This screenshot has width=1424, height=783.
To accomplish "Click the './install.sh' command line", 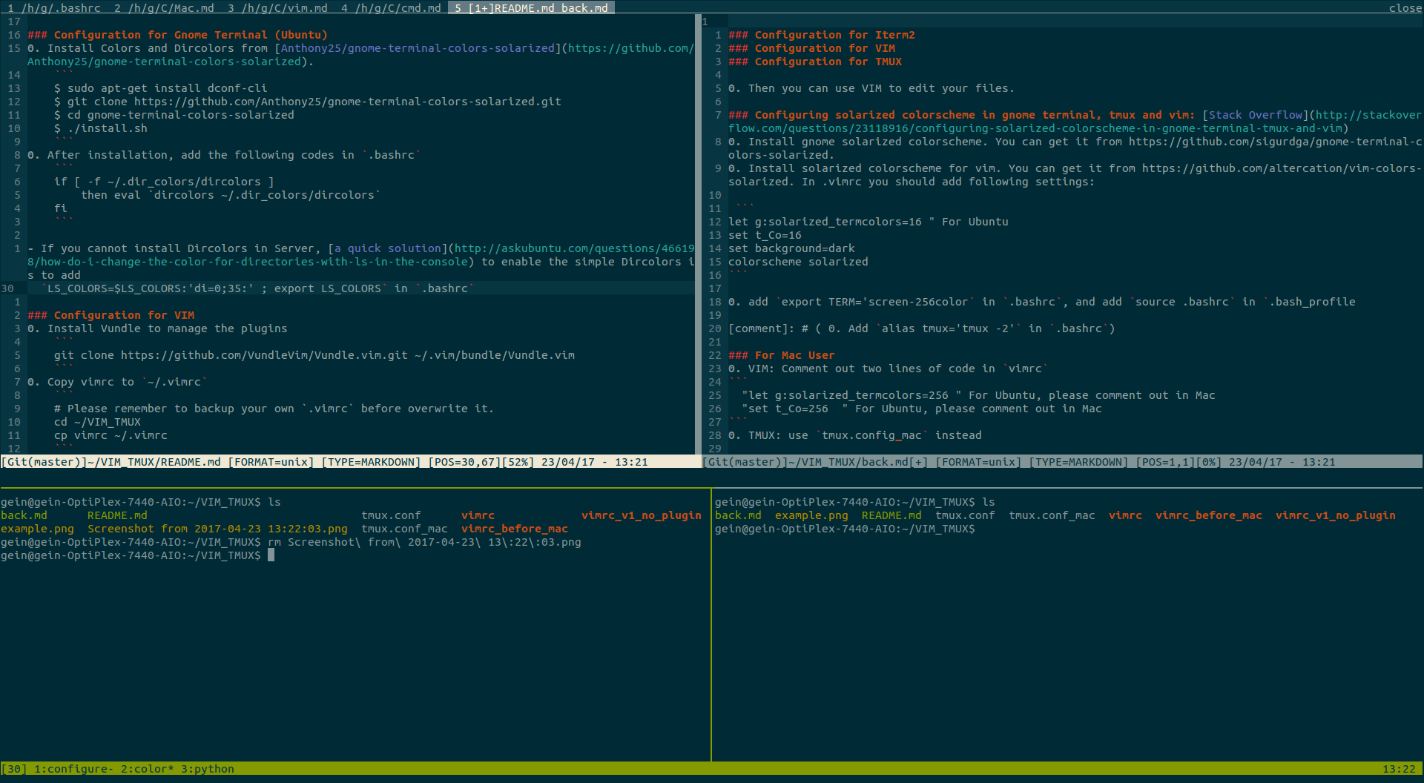I will click(101, 128).
